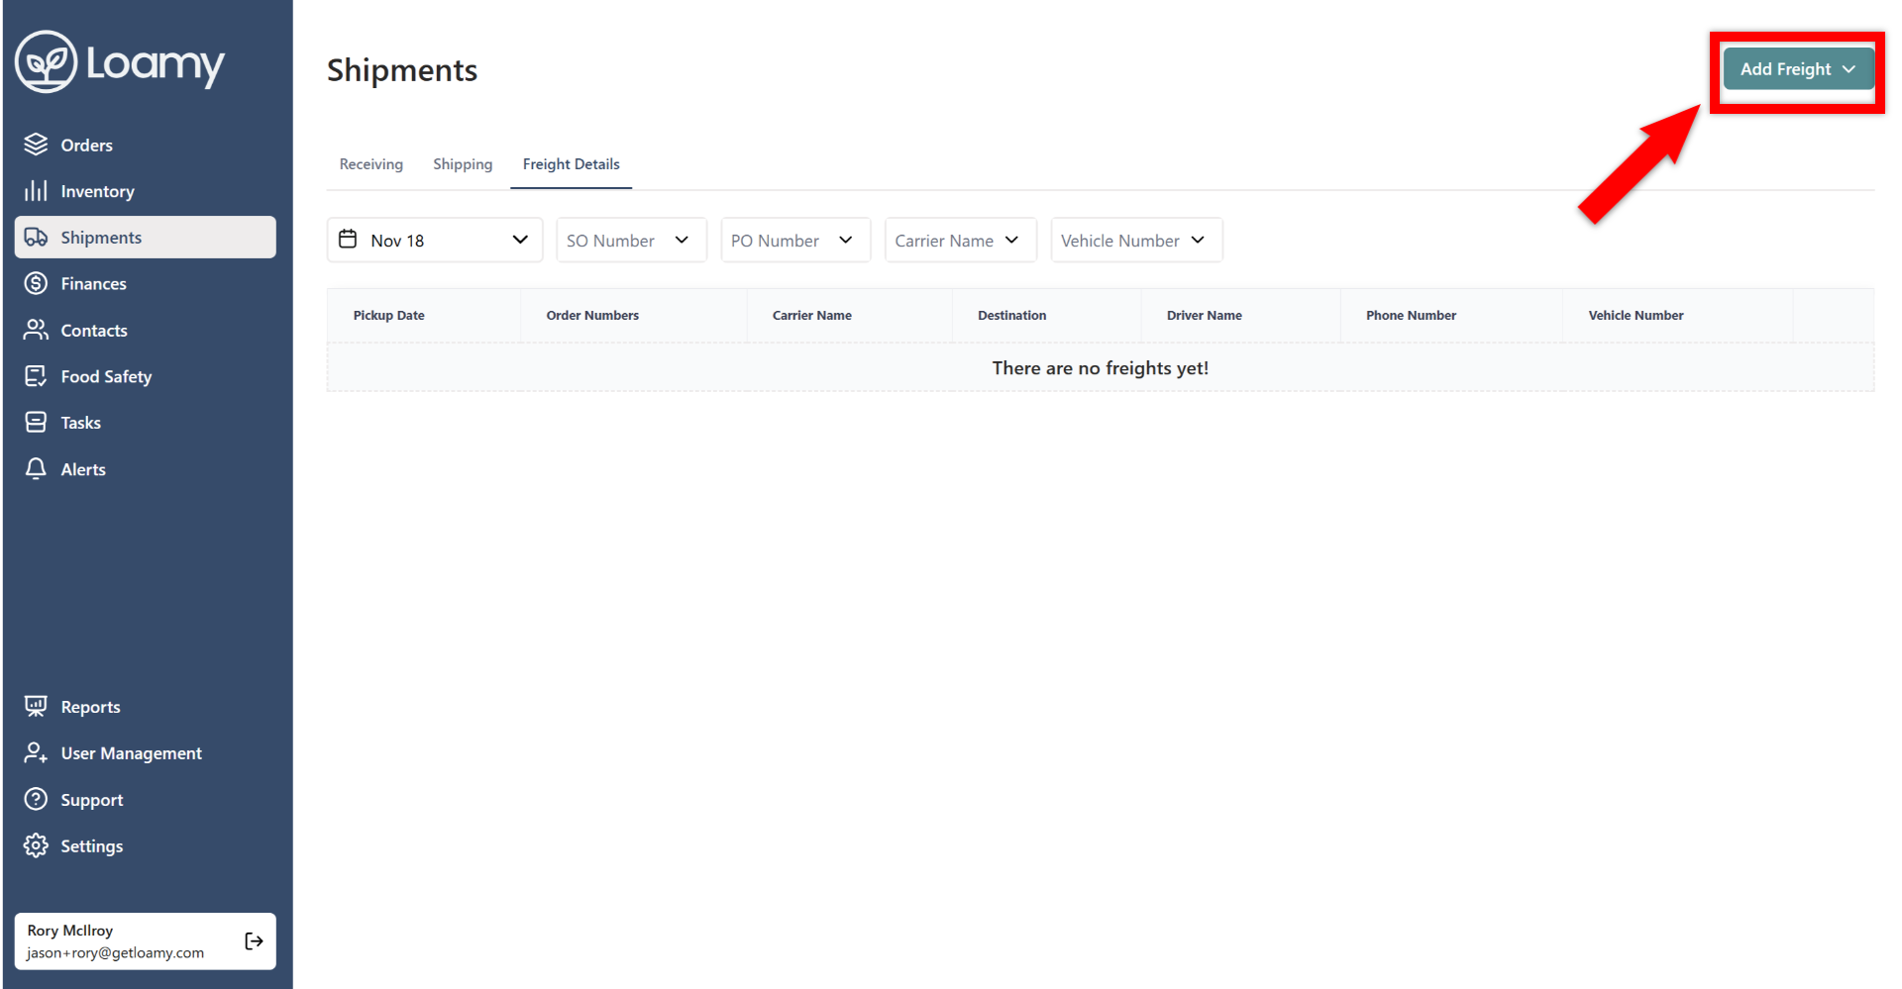Click the logout arrow icon
1902x989 pixels.
click(254, 940)
